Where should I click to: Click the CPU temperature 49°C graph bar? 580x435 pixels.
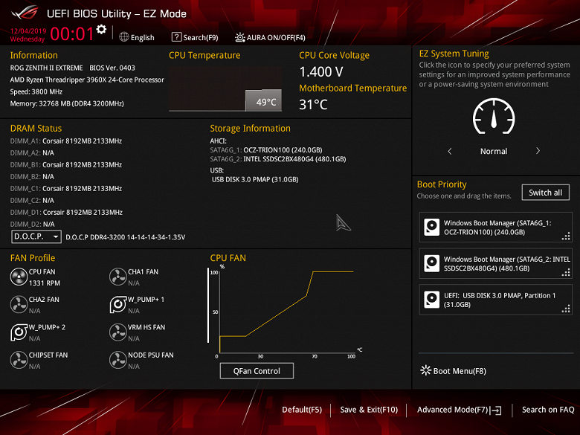(x=263, y=100)
